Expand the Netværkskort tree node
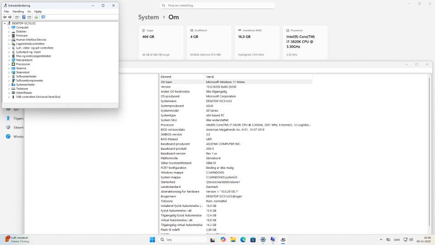This screenshot has height=245, width=435. point(9,60)
